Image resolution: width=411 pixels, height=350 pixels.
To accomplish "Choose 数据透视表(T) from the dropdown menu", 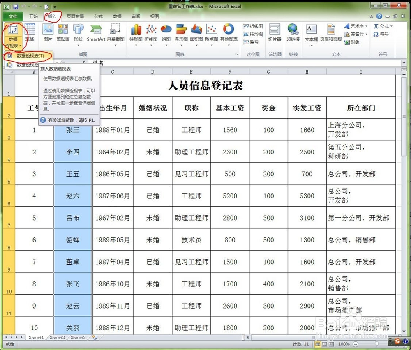I will coord(29,55).
